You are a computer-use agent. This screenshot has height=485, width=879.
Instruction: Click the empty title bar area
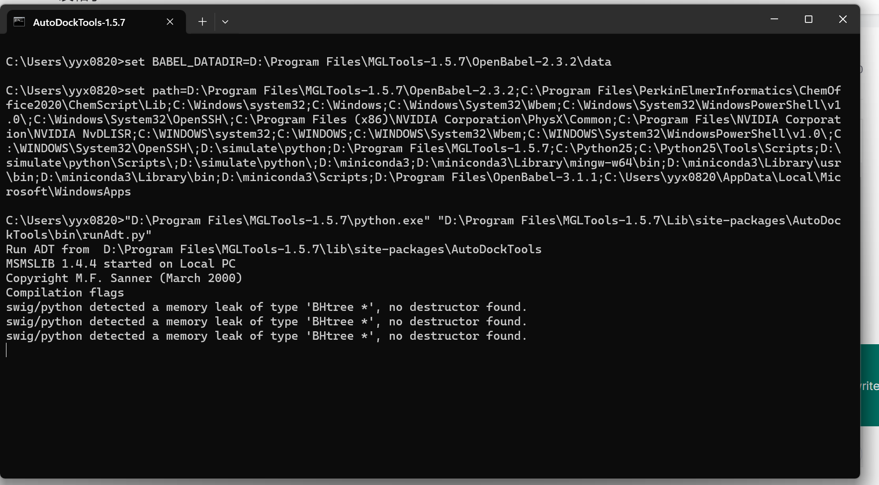[497, 20]
